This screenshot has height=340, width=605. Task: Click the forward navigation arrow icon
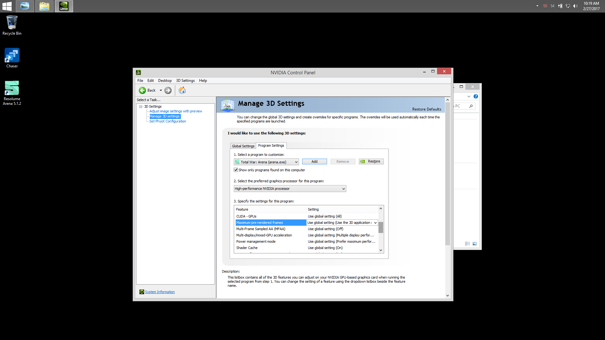(x=168, y=90)
